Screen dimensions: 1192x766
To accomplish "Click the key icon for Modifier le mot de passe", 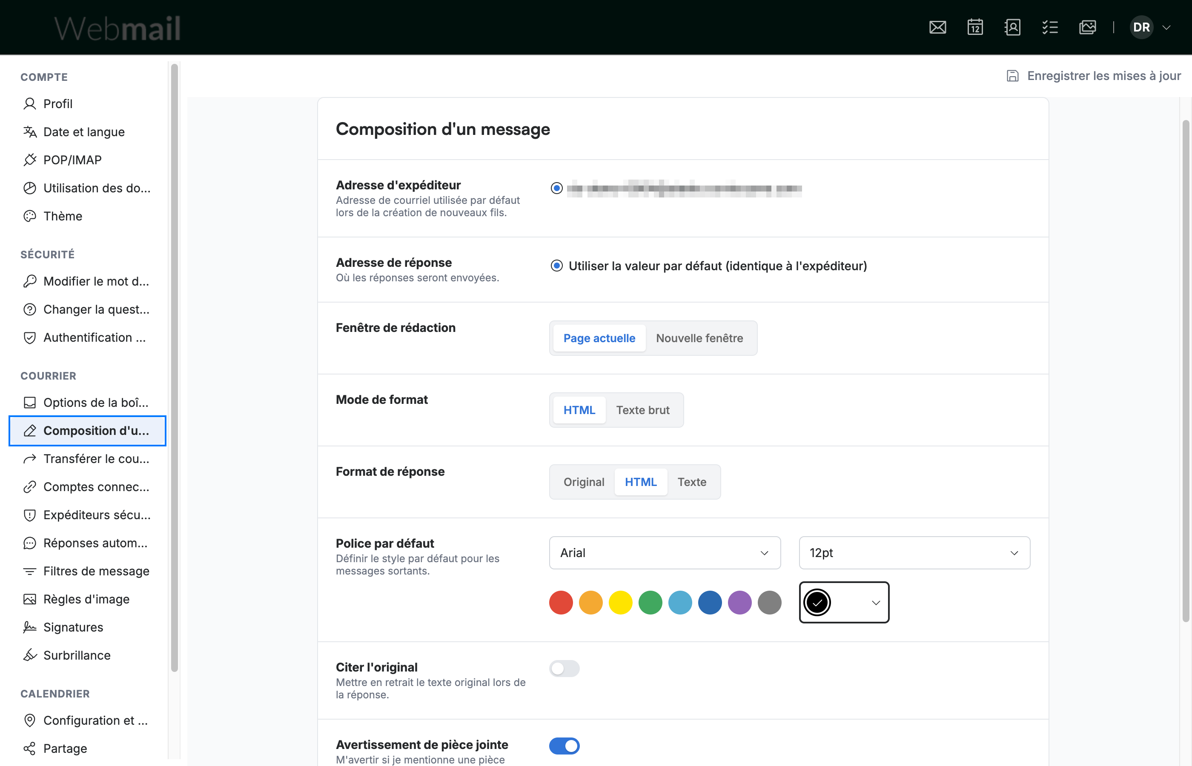I will coord(30,281).
